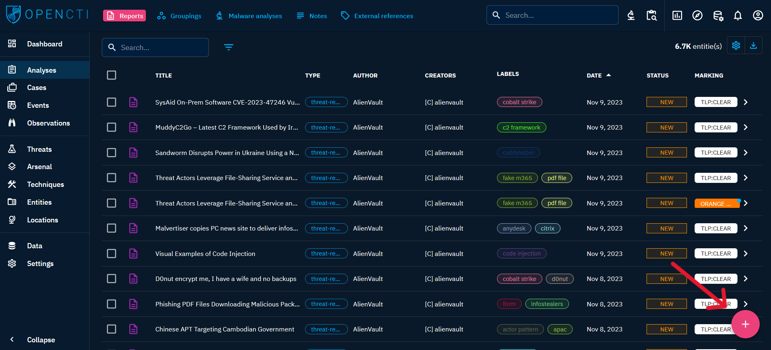
Task: Open the Threats section in the sidebar
Action: [x=44, y=149]
